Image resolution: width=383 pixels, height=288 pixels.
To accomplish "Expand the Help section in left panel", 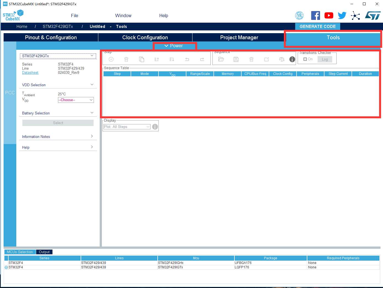I will 92,147.
